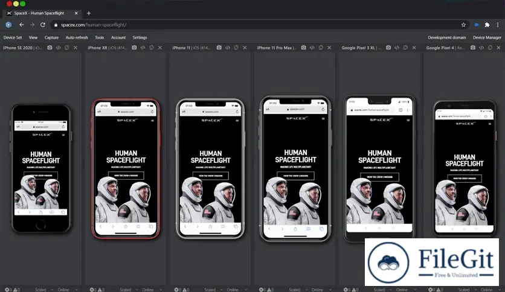Click the blue hexagon icon left of the back button
Image resolution: width=505 pixels, height=292 pixels.
8,25
